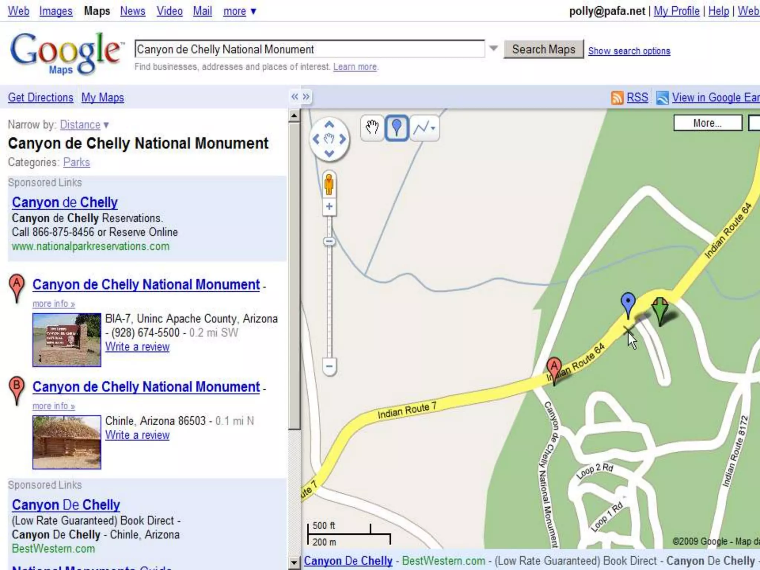Collapse the left results panel
This screenshot has height=570, width=760.
[294, 97]
